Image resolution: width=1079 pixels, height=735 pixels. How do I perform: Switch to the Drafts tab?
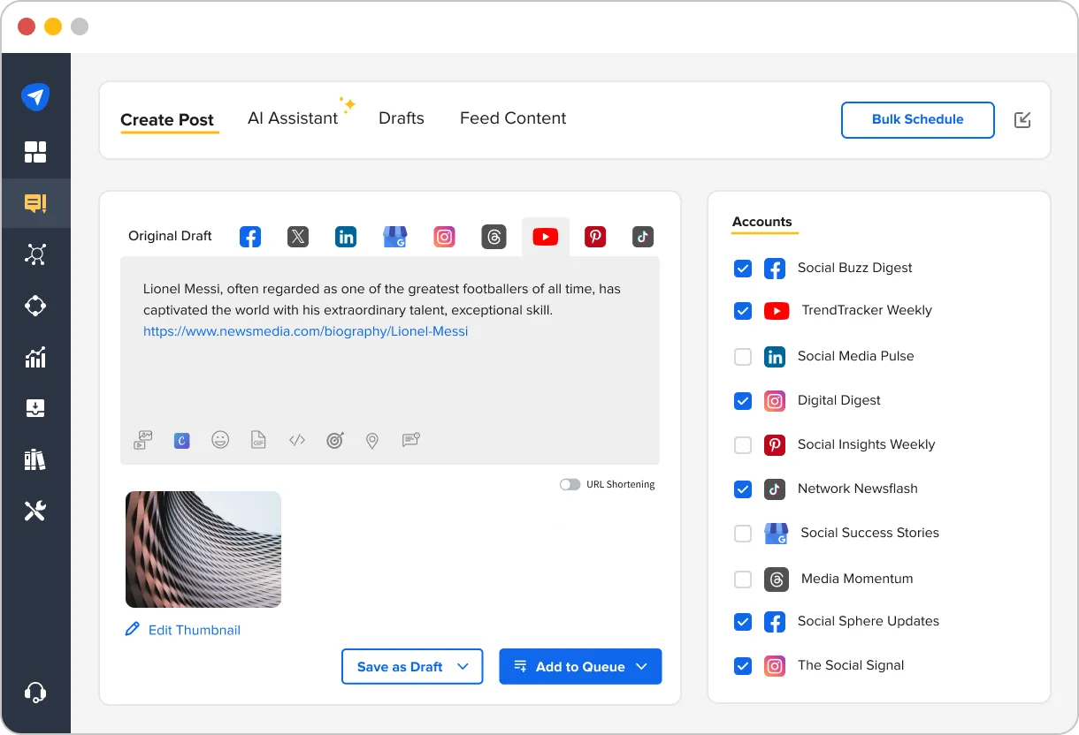tap(401, 117)
